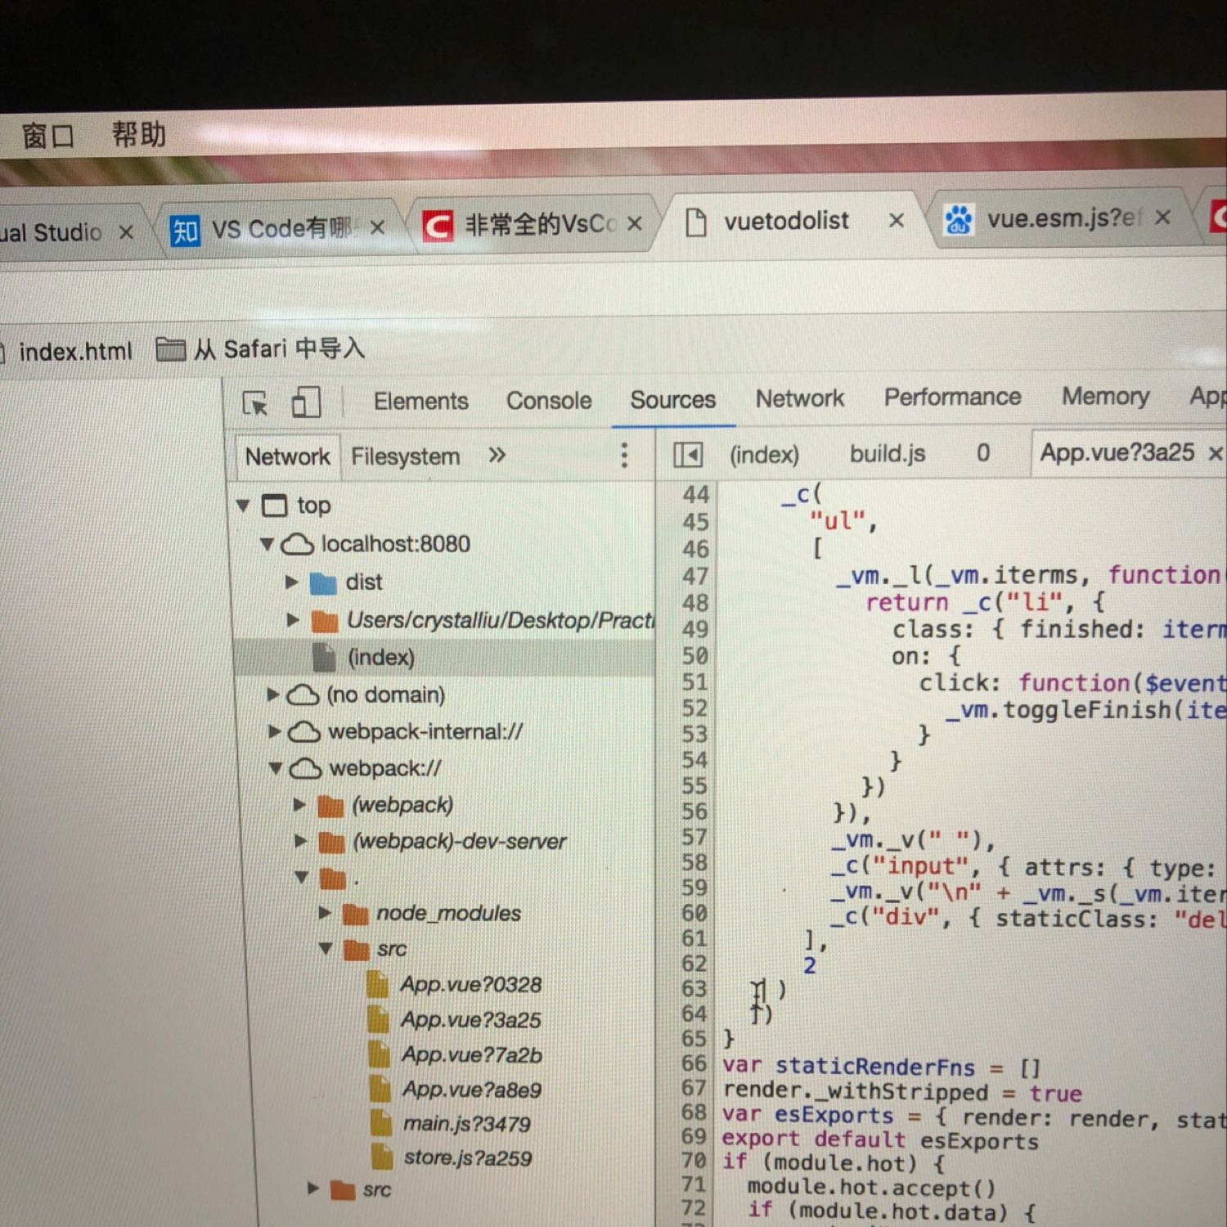Click the frame icon beside top
The width and height of the screenshot is (1227, 1227).
coord(274,506)
